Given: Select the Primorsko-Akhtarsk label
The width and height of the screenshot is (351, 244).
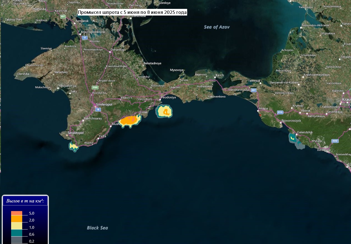Looking at the screenshot, I should point(315,25).
